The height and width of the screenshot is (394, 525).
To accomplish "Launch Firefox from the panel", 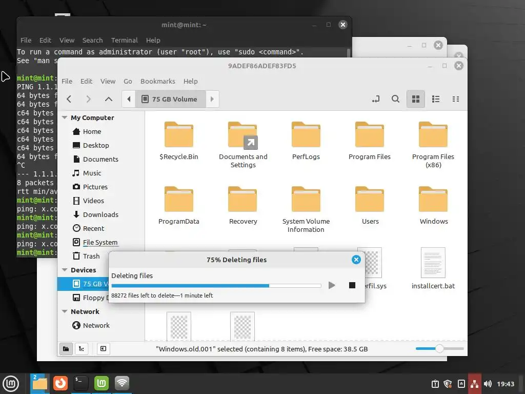I will pyautogui.click(x=60, y=383).
